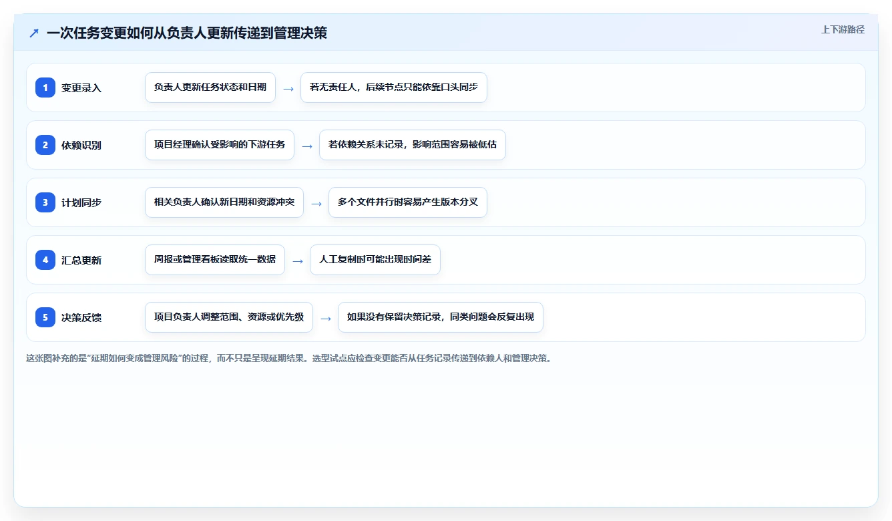Select the 变更录入 step label
The image size is (892, 521).
81,88
